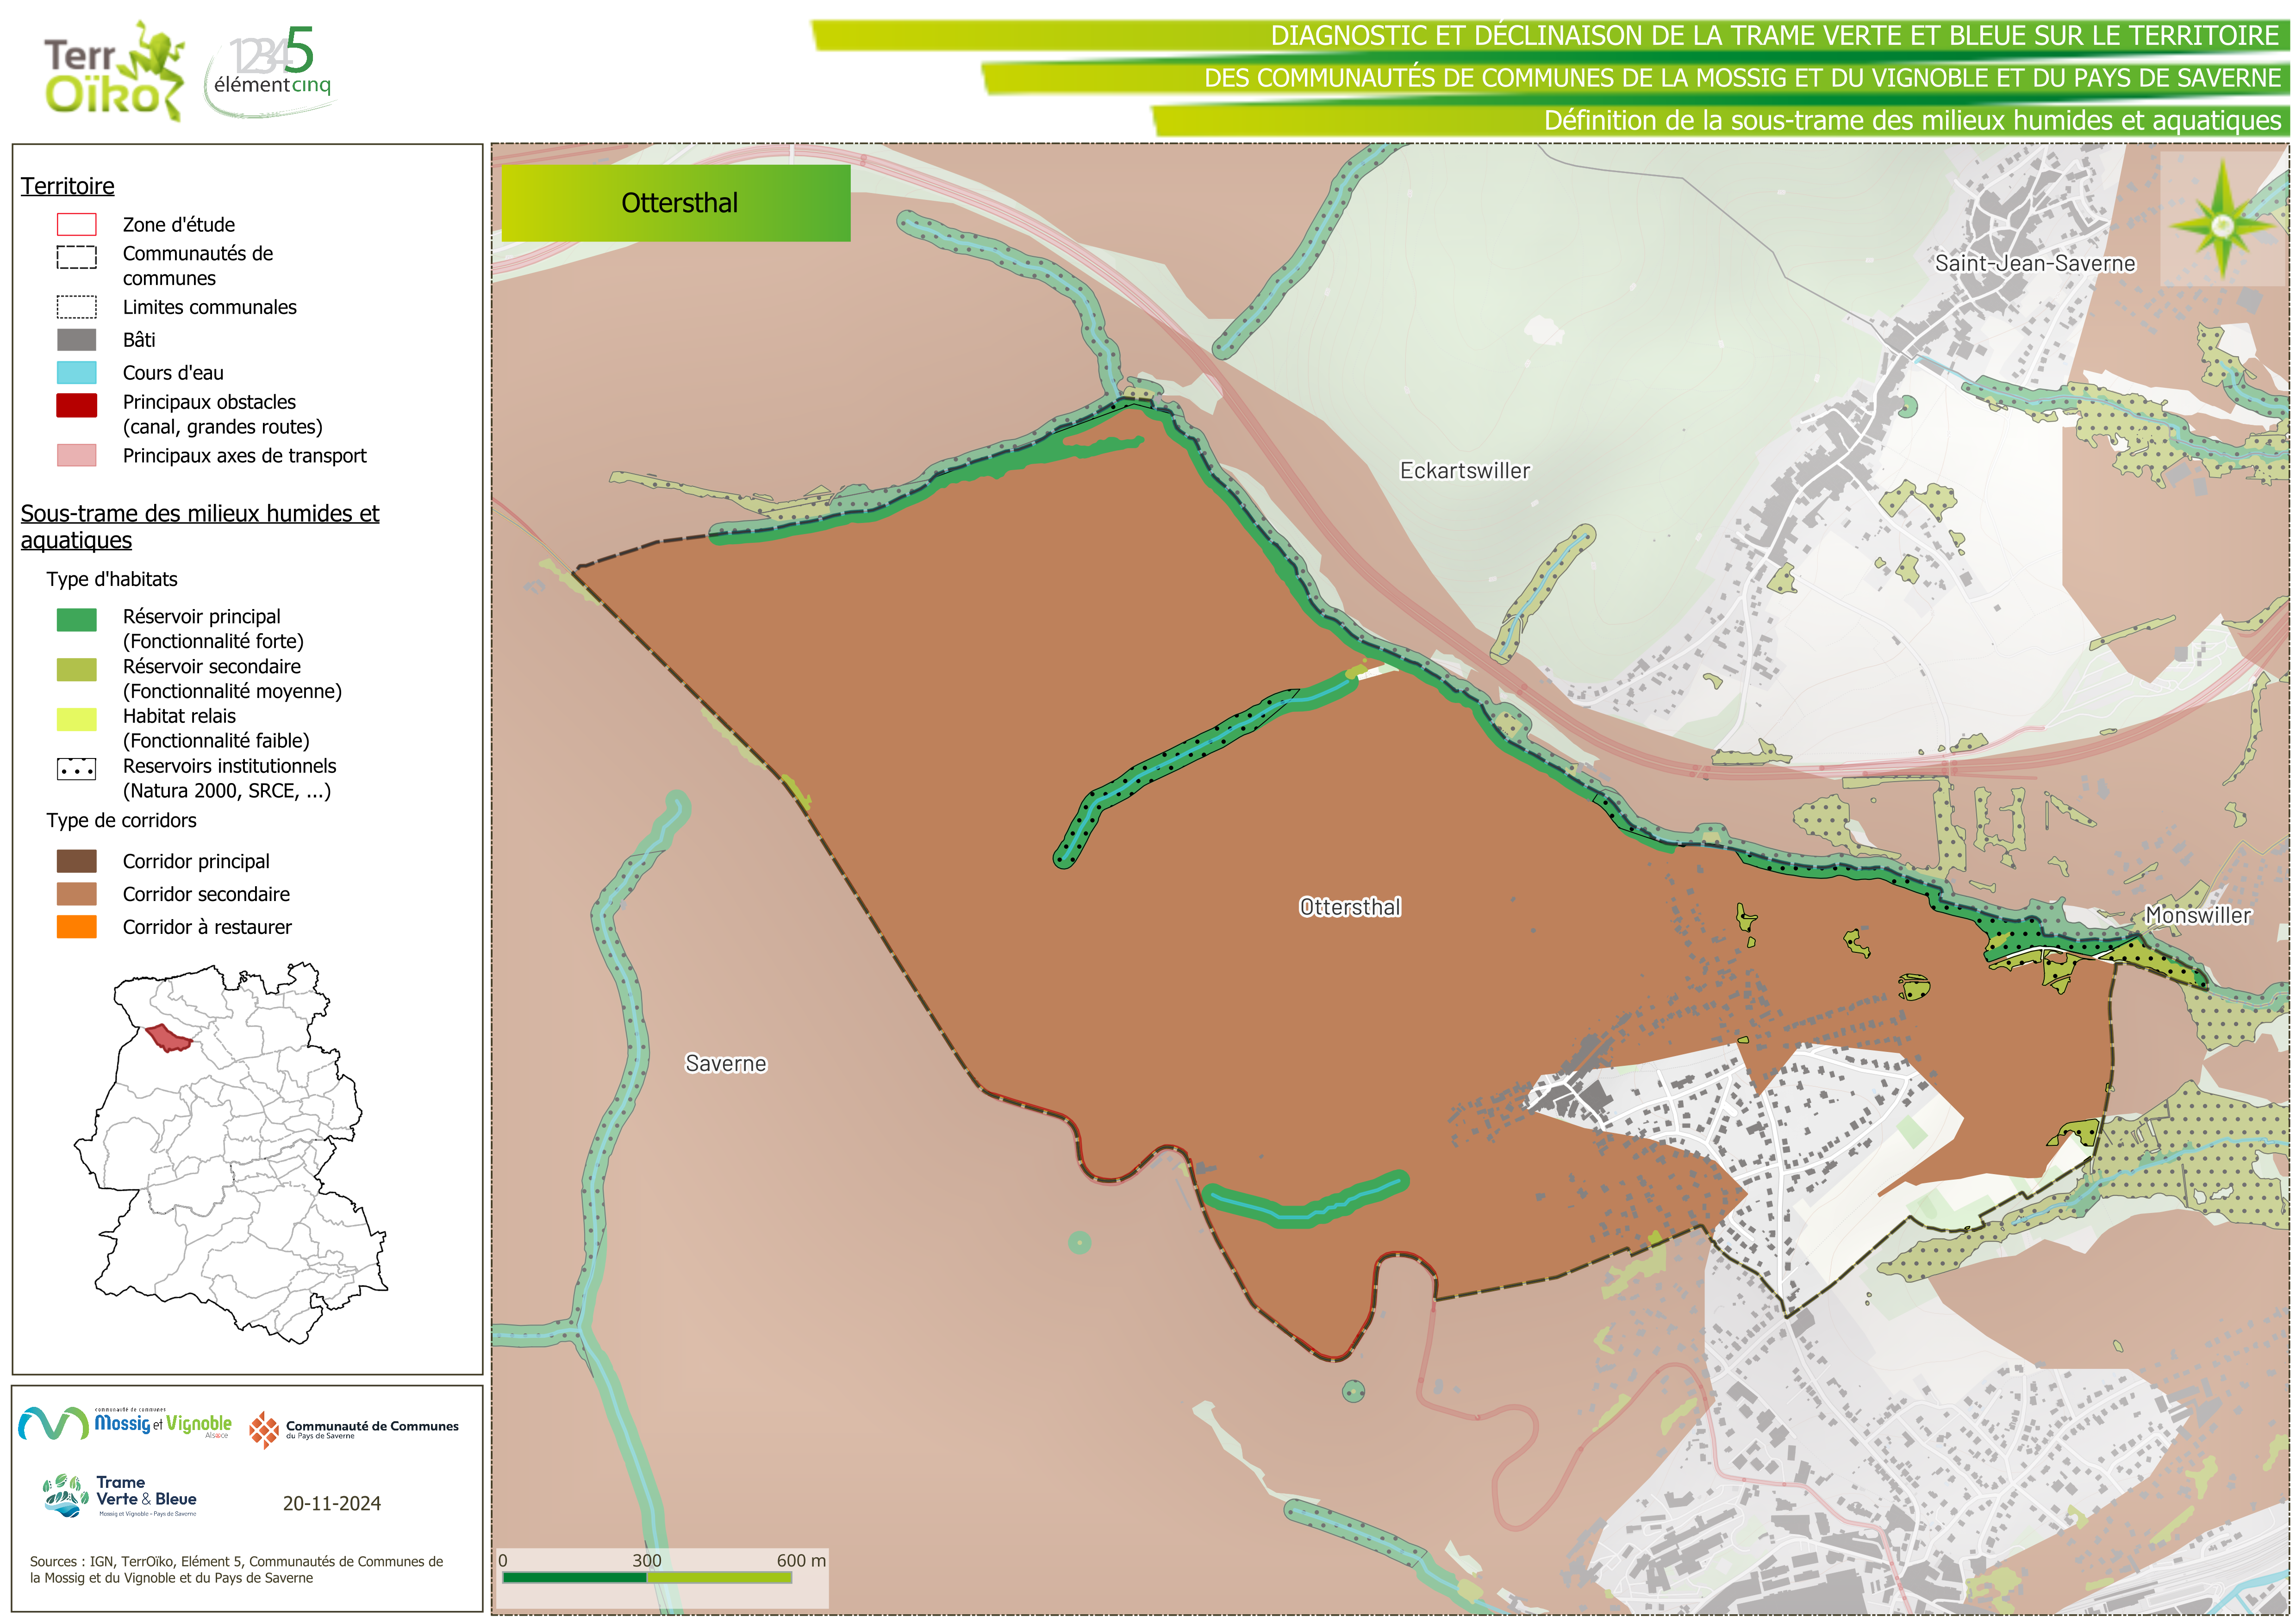Click the Zone d'étude red outline symbol
Viewport: 2296px width, 1623px height.
coord(77,224)
